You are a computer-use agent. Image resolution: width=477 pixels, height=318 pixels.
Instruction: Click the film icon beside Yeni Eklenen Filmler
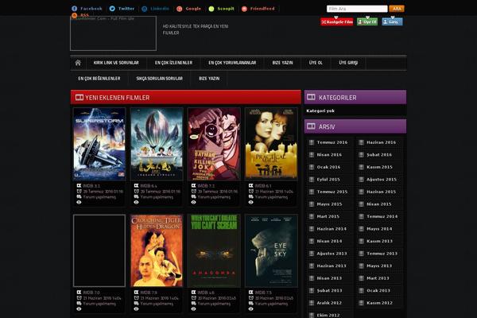coord(79,97)
